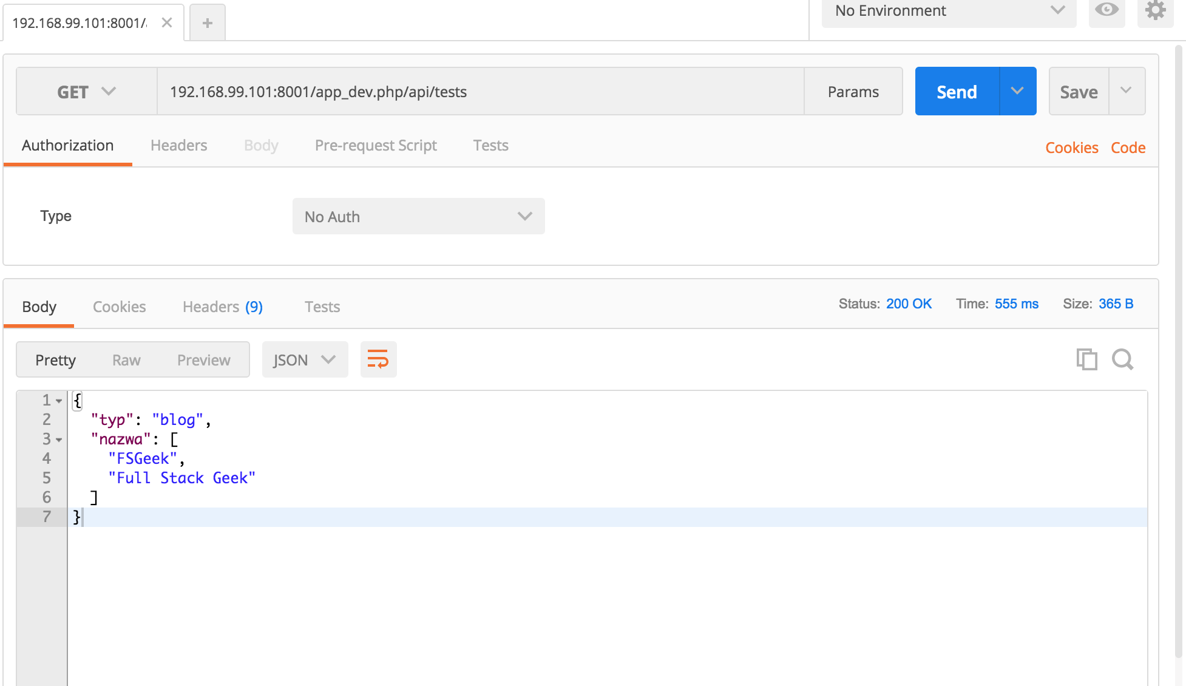Open the Send button arrow options

tap(1017, 91)
